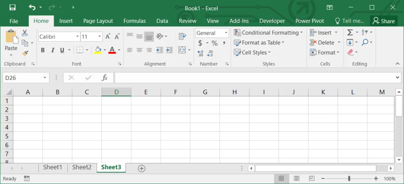The height and width of the screenshot is (184, 404).
Task: Open the General number format dropdown
Action: 226,33
